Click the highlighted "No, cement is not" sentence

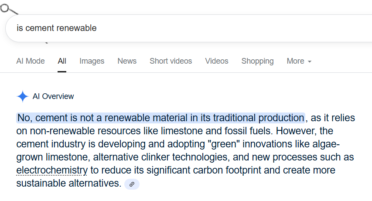pyautogui.click(x=160, y=118)
